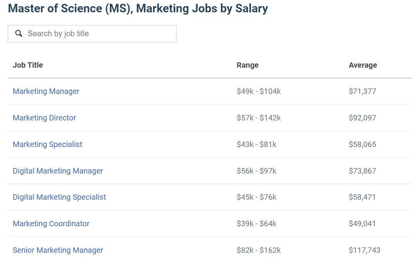Click the page heading about Marketing Jobs

click(138, 8)
